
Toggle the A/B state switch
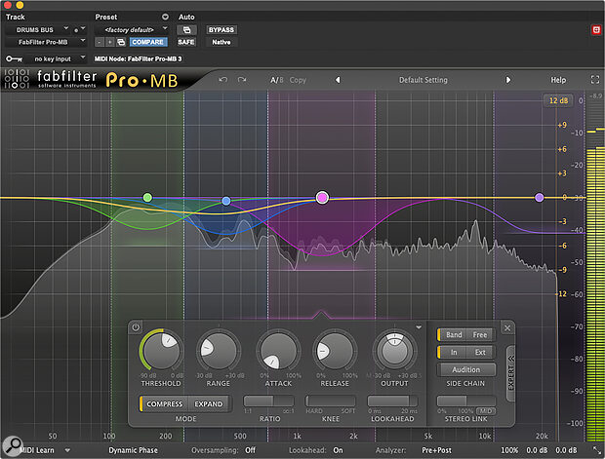pos(277,80)
